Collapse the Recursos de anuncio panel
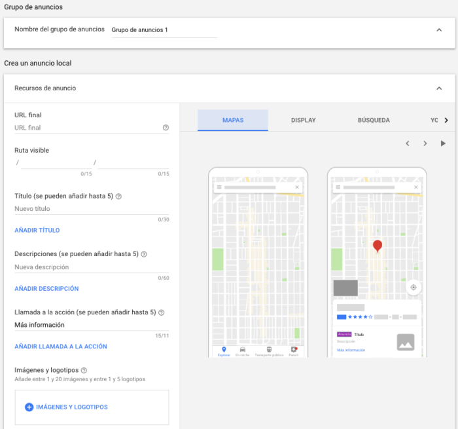Image resolution: width=458 pixels, height=429 pixels. pyautogui.click(x=438, y=88)
